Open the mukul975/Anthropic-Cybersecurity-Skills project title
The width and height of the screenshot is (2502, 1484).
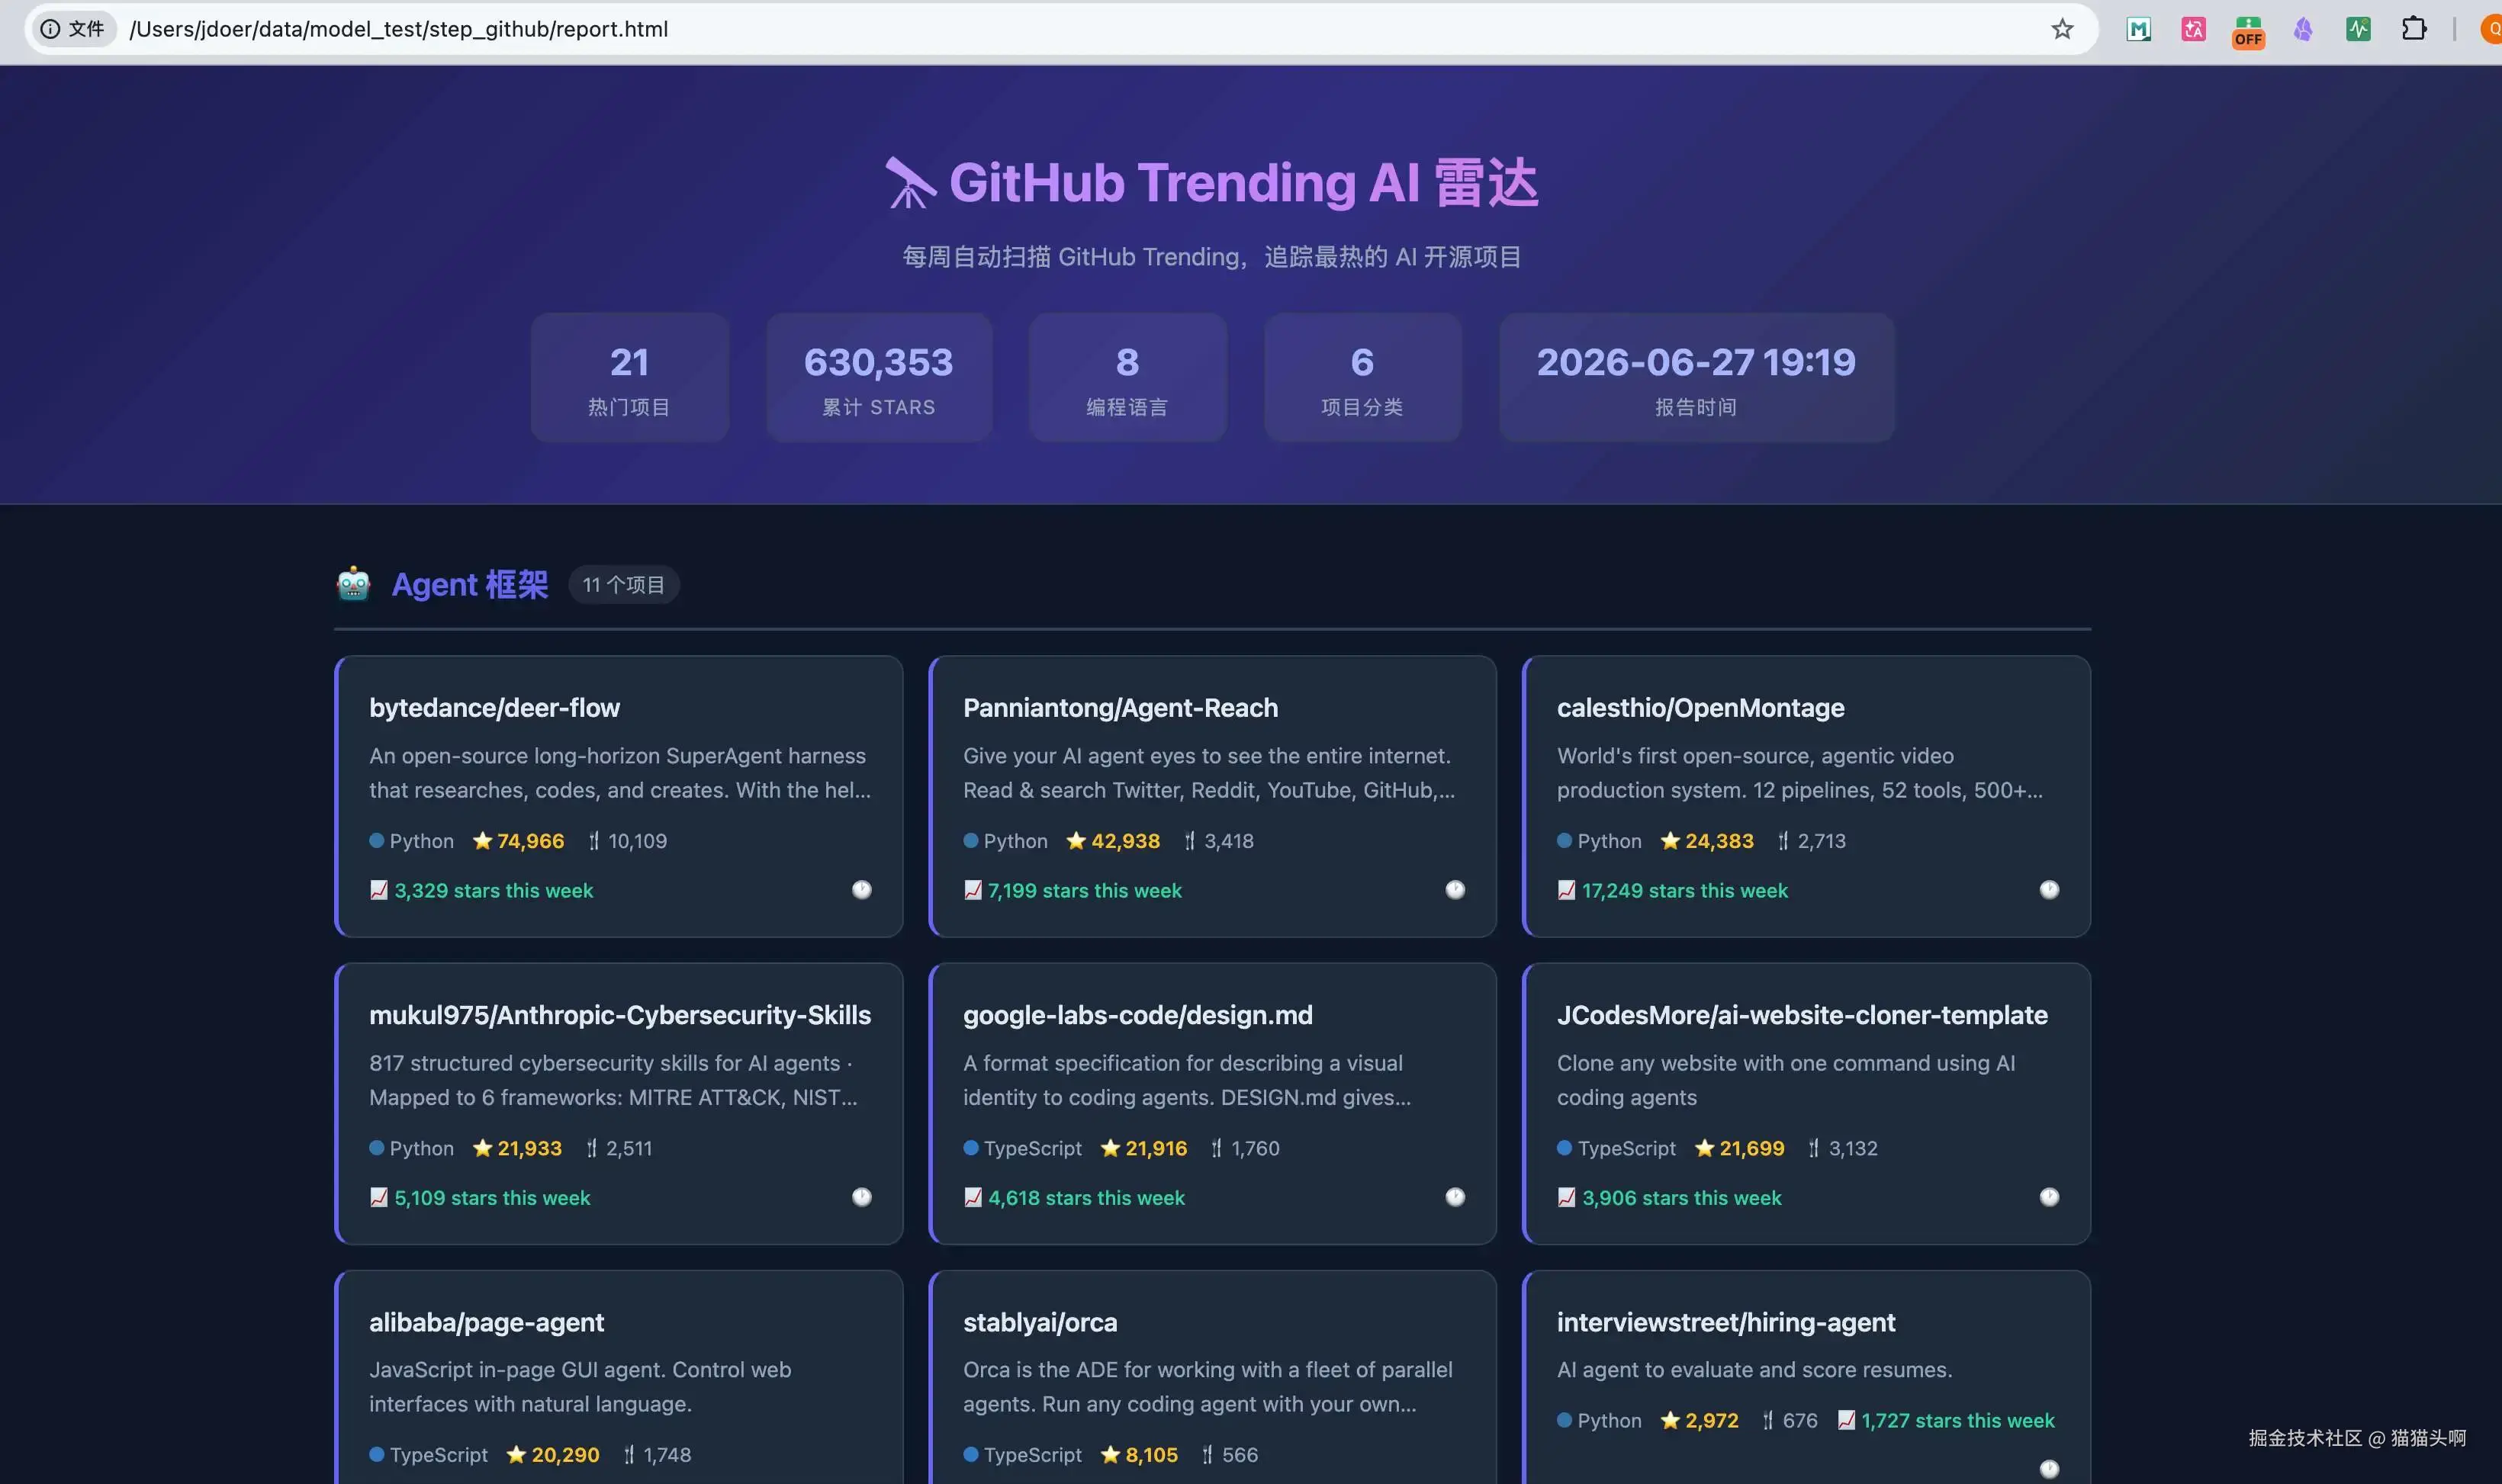(x=620, y=1014)
